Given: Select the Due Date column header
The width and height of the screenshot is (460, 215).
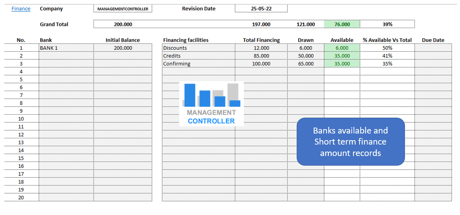Looking at the screenshot, I should (433, 40).
